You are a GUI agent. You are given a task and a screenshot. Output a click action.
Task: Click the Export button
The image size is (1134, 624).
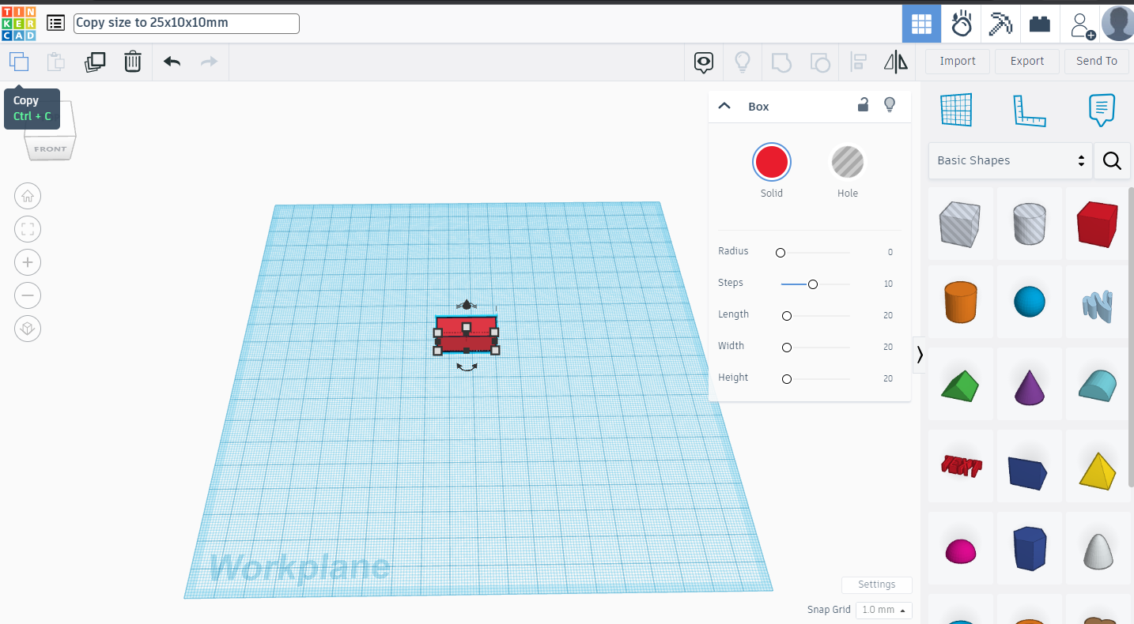[1026, 61]
